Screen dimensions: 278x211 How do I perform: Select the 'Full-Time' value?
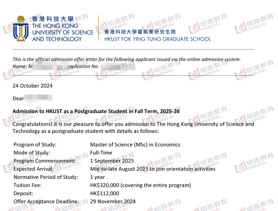click(101, 153)
